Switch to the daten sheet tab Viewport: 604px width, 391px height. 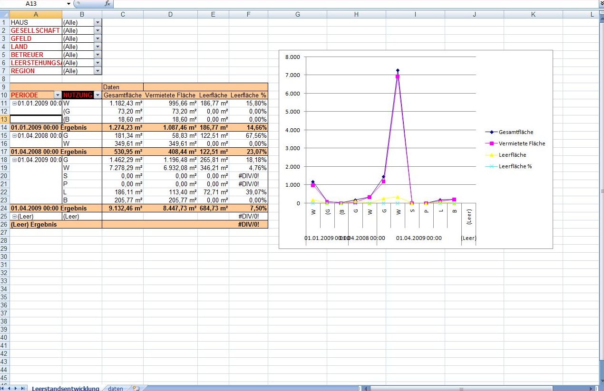[116, 388]
